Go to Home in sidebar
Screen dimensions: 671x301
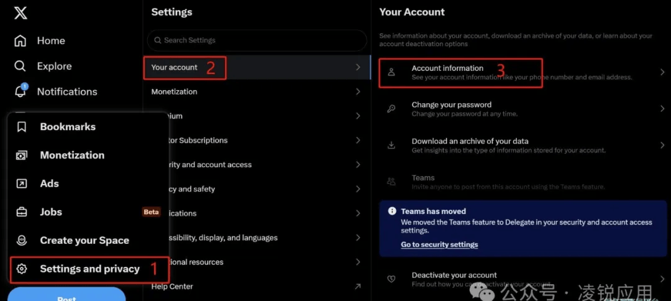[x=51, y=40]
